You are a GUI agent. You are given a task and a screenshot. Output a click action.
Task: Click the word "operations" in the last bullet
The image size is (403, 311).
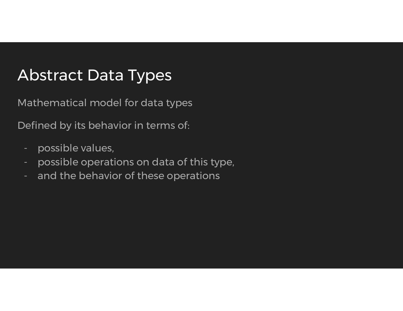193,176
